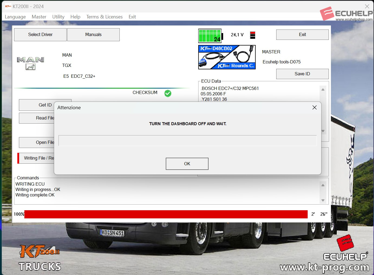Click the Manuals button

point(93,35)
